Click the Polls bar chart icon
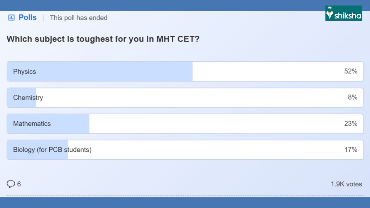The height and width of the screenshot is (208, 370). tap(11, 18)
